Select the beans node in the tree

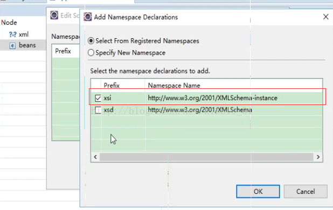click(27, 45)
